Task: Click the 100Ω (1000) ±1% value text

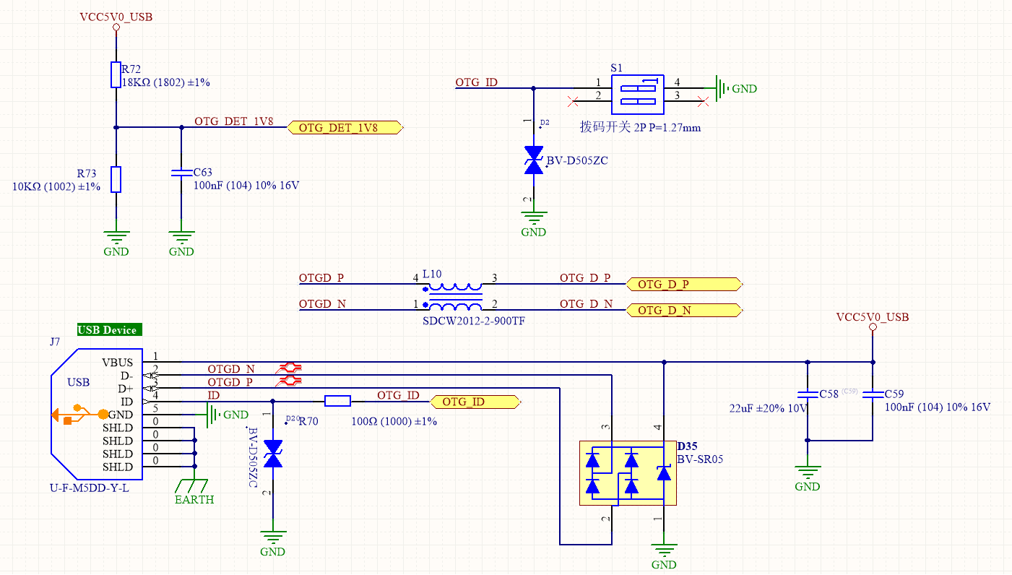Action: click(394, 421)
